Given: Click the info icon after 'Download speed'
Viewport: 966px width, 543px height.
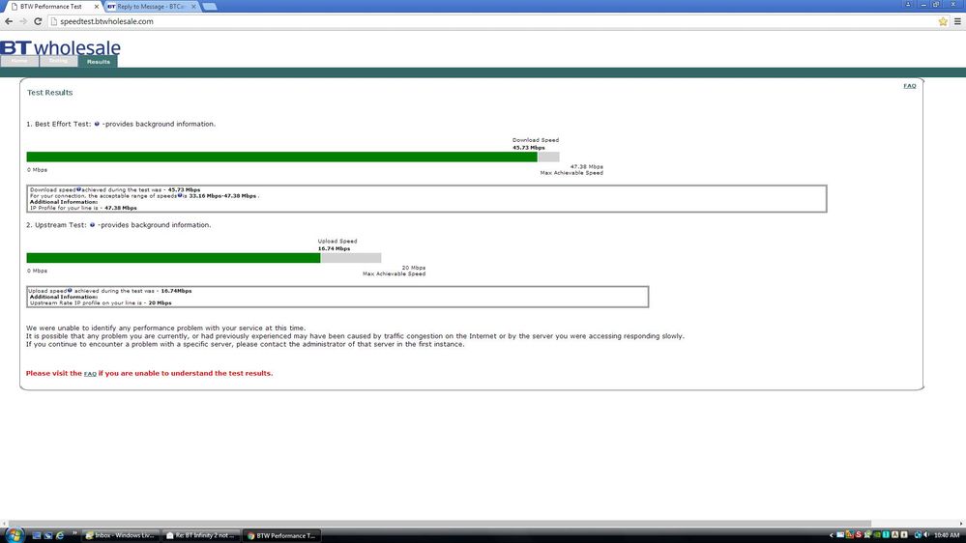Looking at the screenshot, I should (x=79, y=189).
